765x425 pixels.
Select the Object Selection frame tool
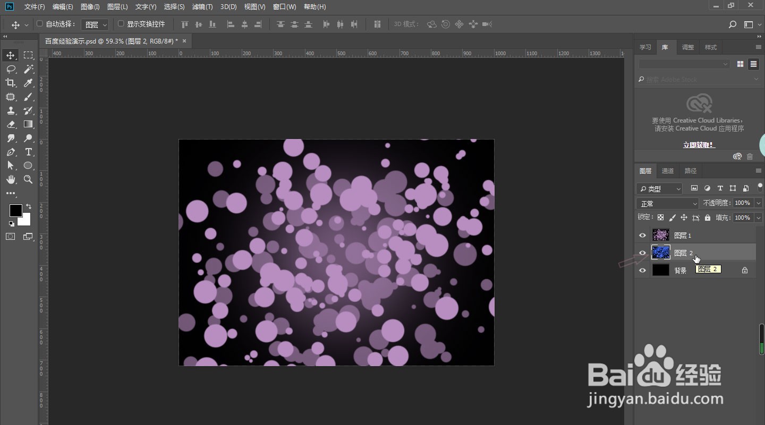point(11,97)
